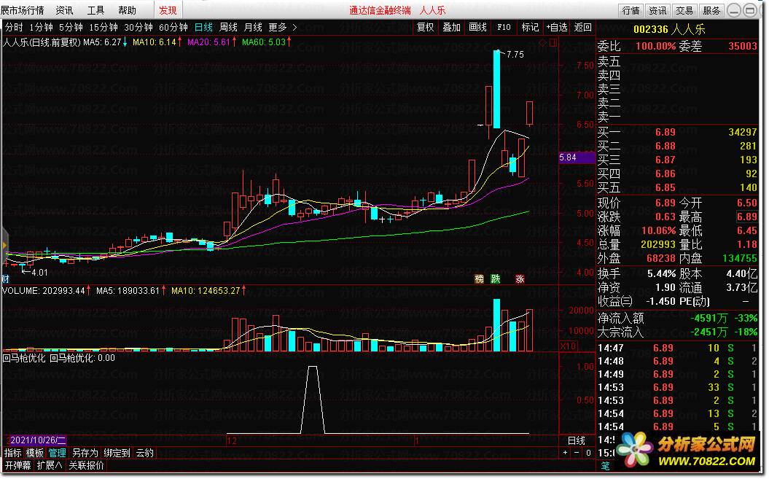Open the 扩展∧ expansion panel
Viewport: 769px width, 479px height.
(x=50, y=465)
